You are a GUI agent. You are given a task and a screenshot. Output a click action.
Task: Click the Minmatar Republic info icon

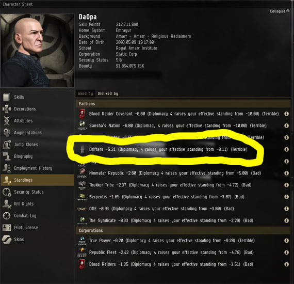coord(286,173)
